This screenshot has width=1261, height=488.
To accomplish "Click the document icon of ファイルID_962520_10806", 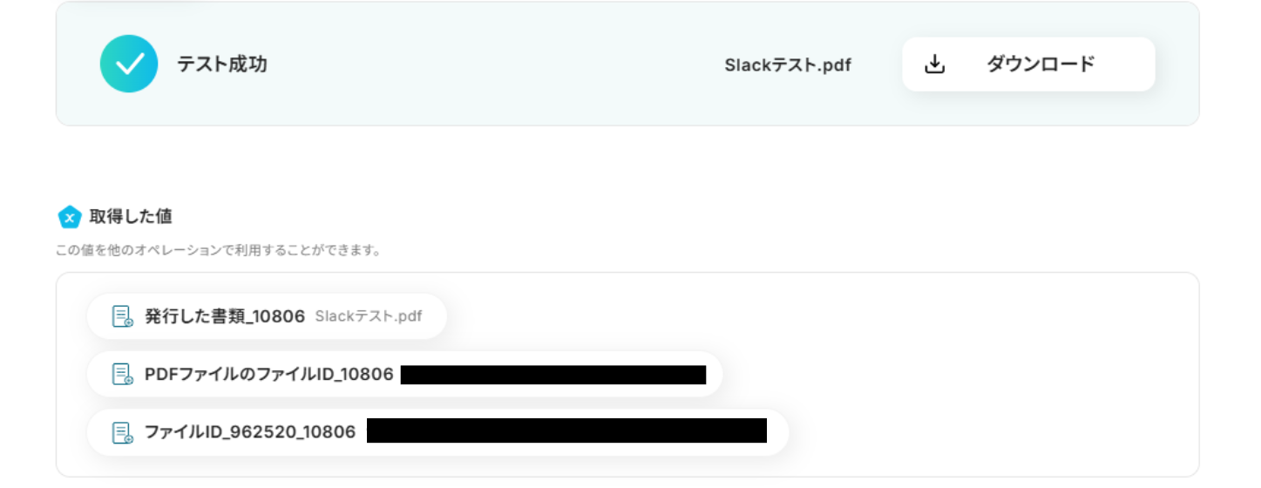I will [x=123, y=432].
